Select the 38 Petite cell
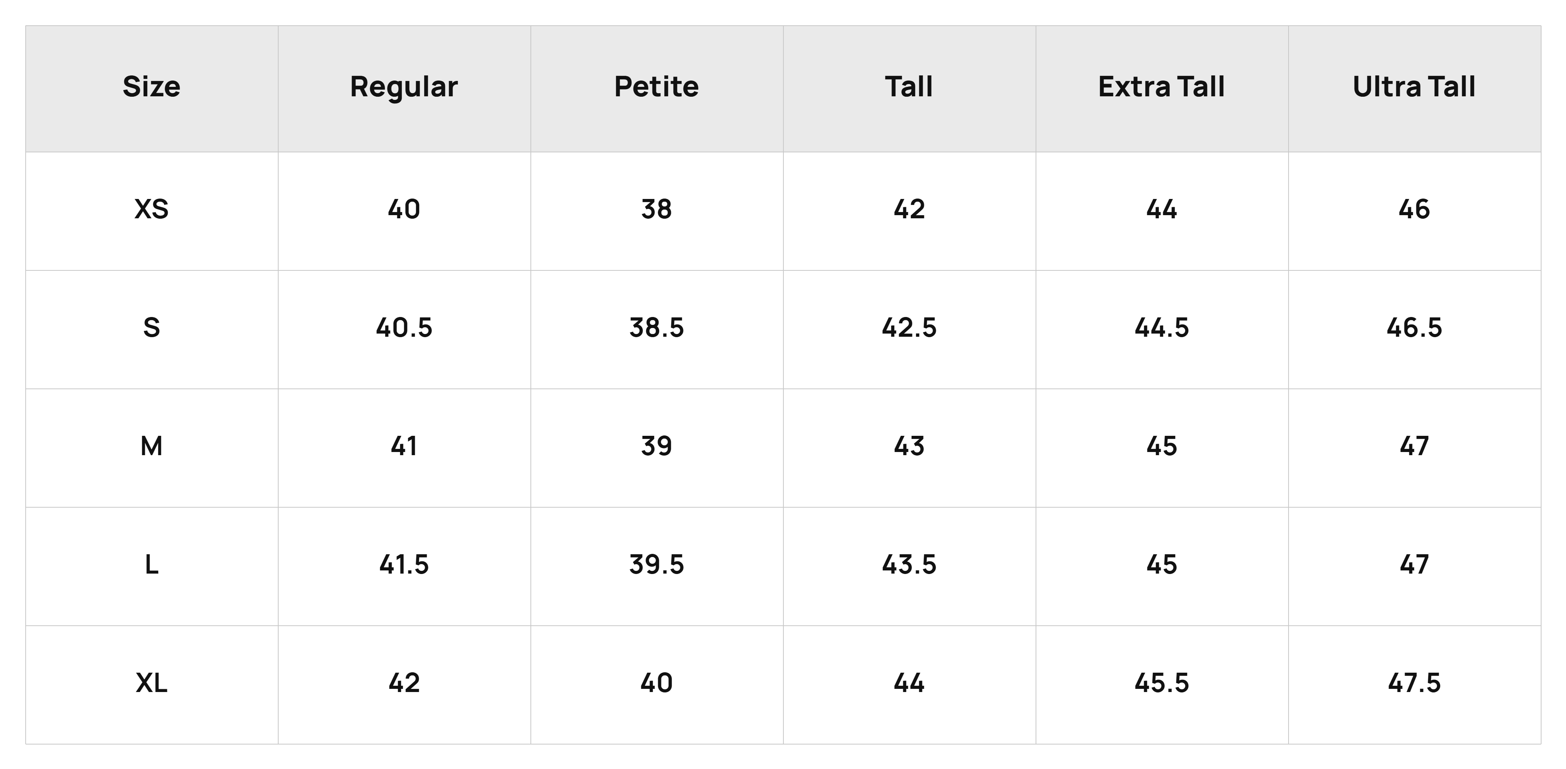Image resolution: width=1566 pixels, height=769 pixels. pos(657,211)
